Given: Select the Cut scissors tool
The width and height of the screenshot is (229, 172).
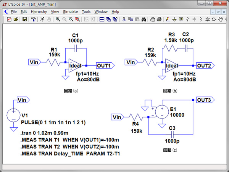Looking at the screenshot, I should (124, 19).
